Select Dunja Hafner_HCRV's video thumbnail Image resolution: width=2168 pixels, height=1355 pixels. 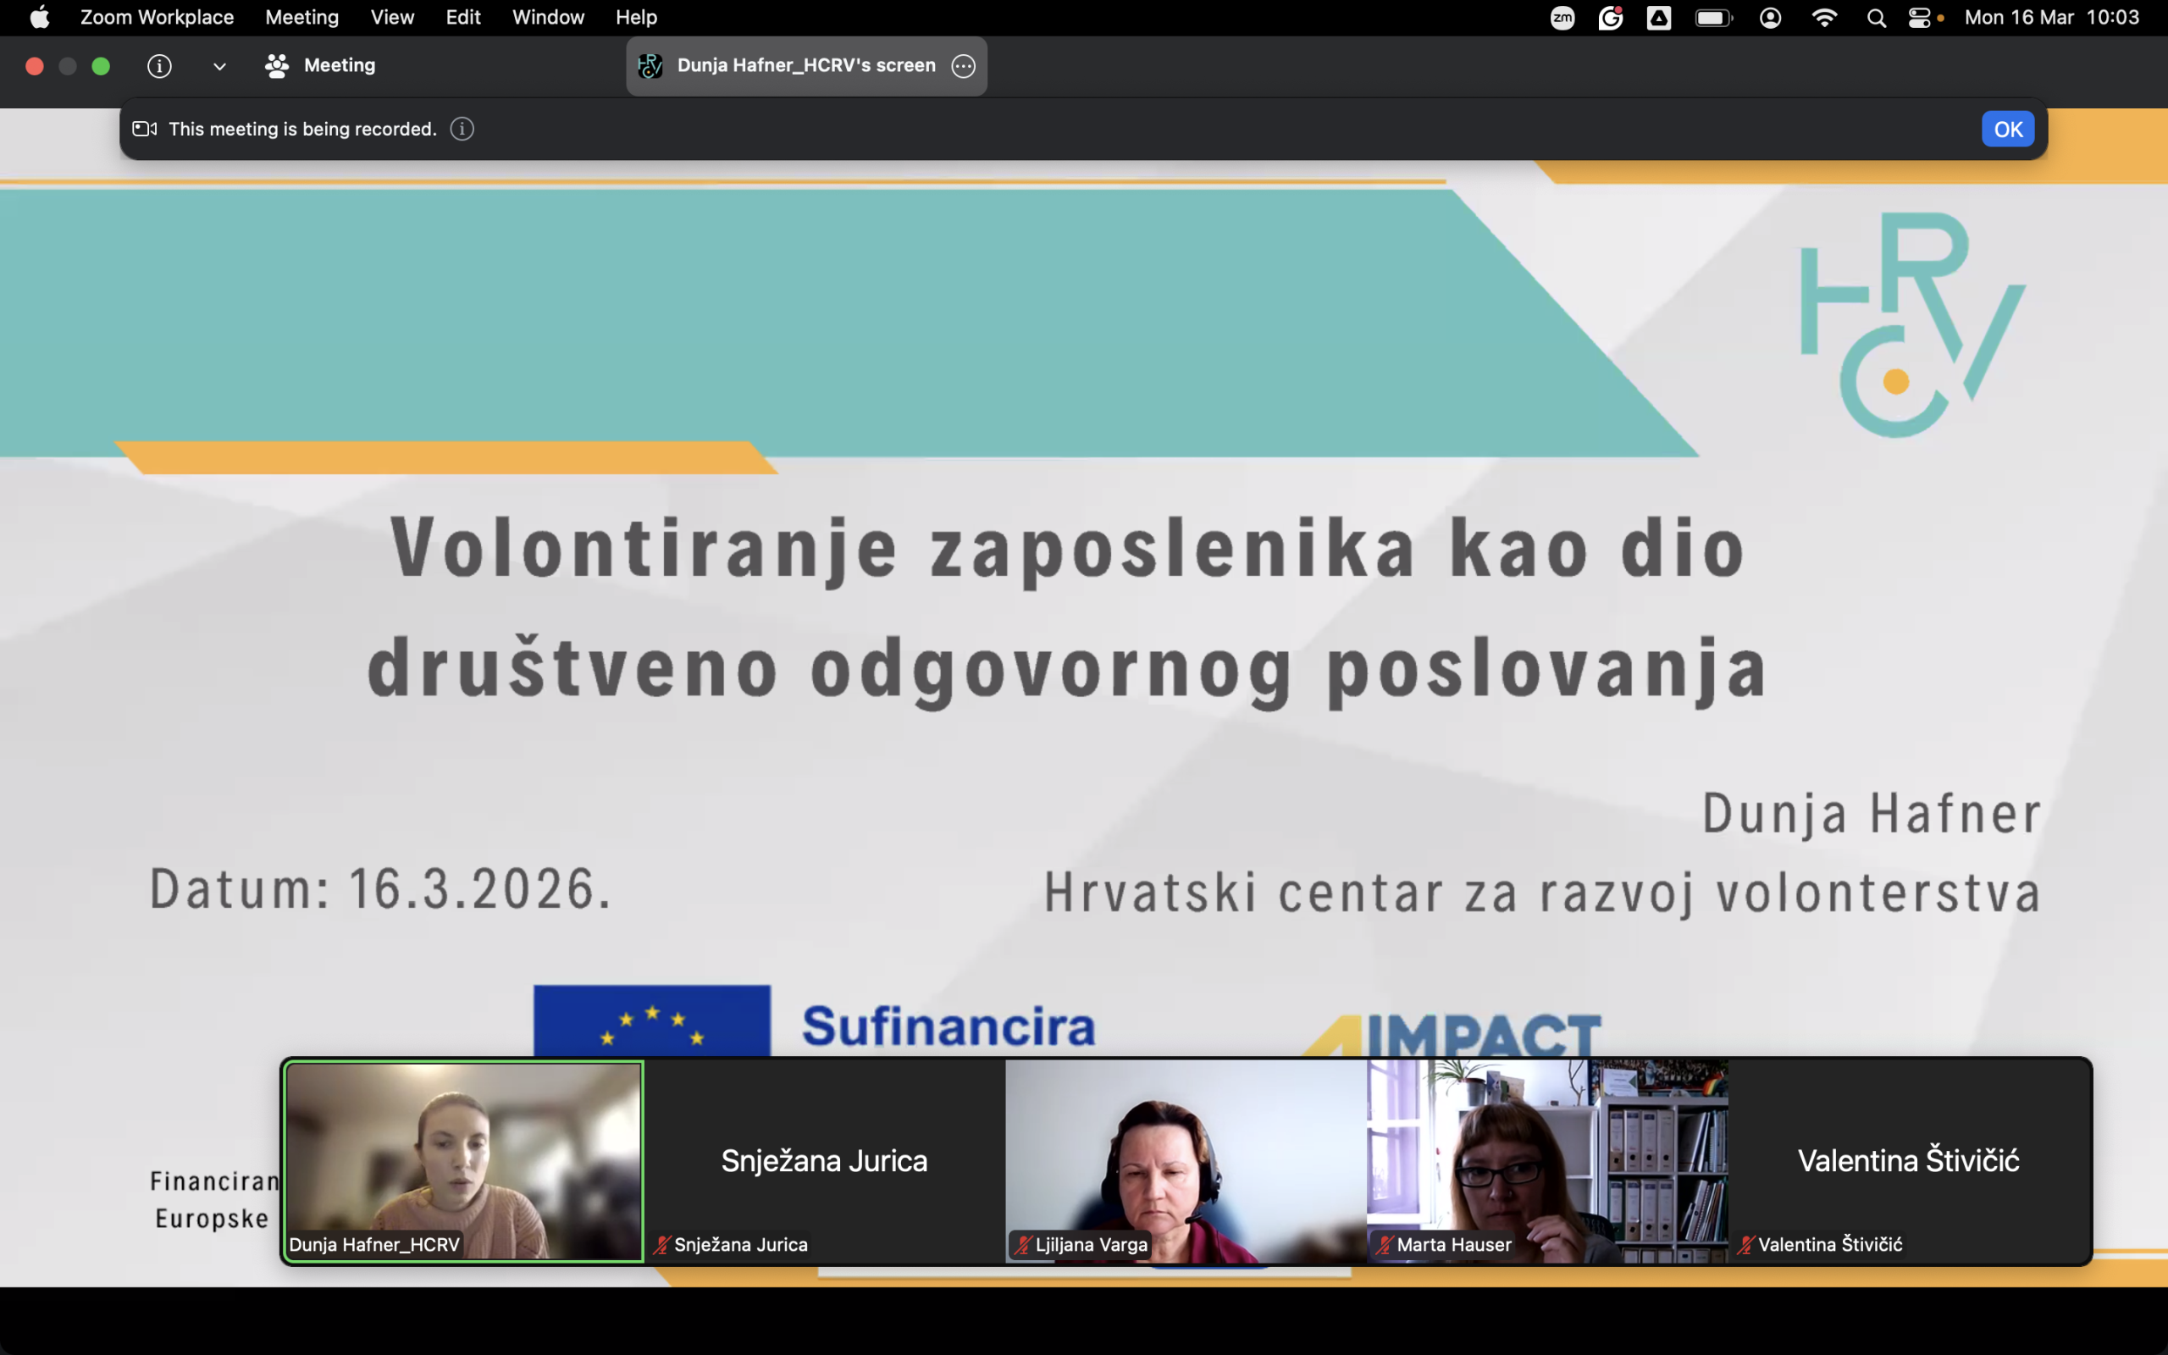click(462, 1160)
